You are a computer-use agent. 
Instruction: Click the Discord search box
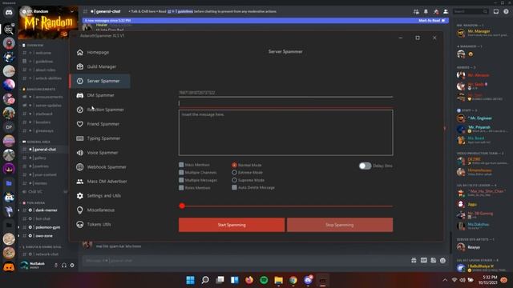click(471, 11)
